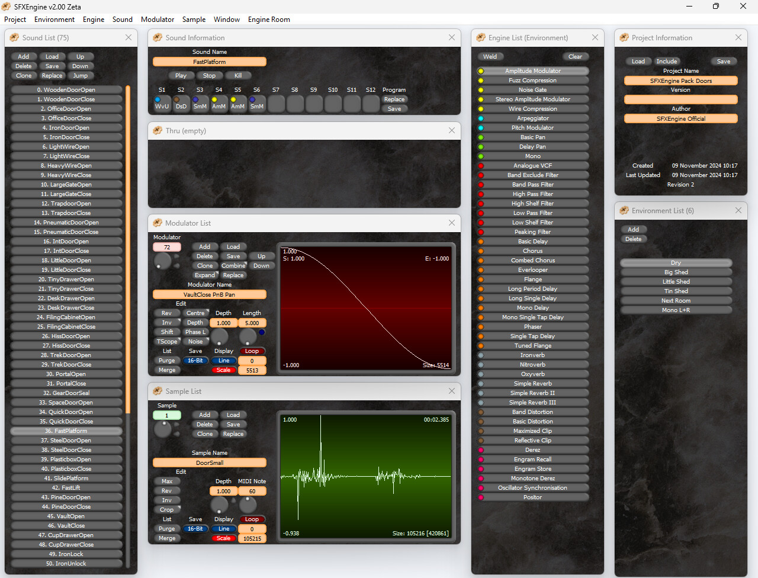Select the Sound Name field showing FastPlatform
This screenshot has width=758, height=578.
[x=210, y=61]
